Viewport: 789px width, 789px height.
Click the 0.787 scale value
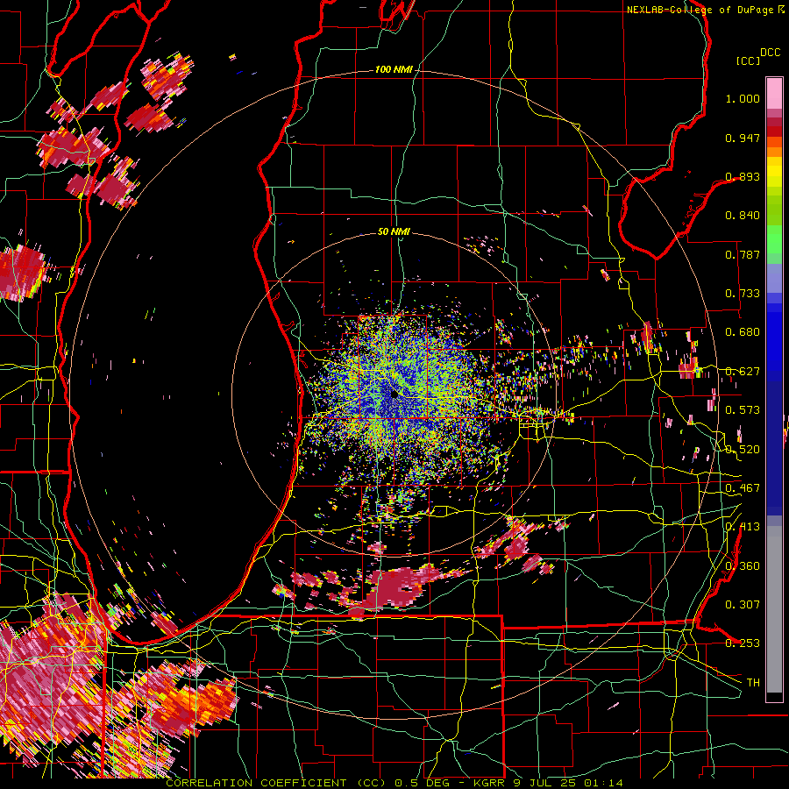tap(743, 254)
